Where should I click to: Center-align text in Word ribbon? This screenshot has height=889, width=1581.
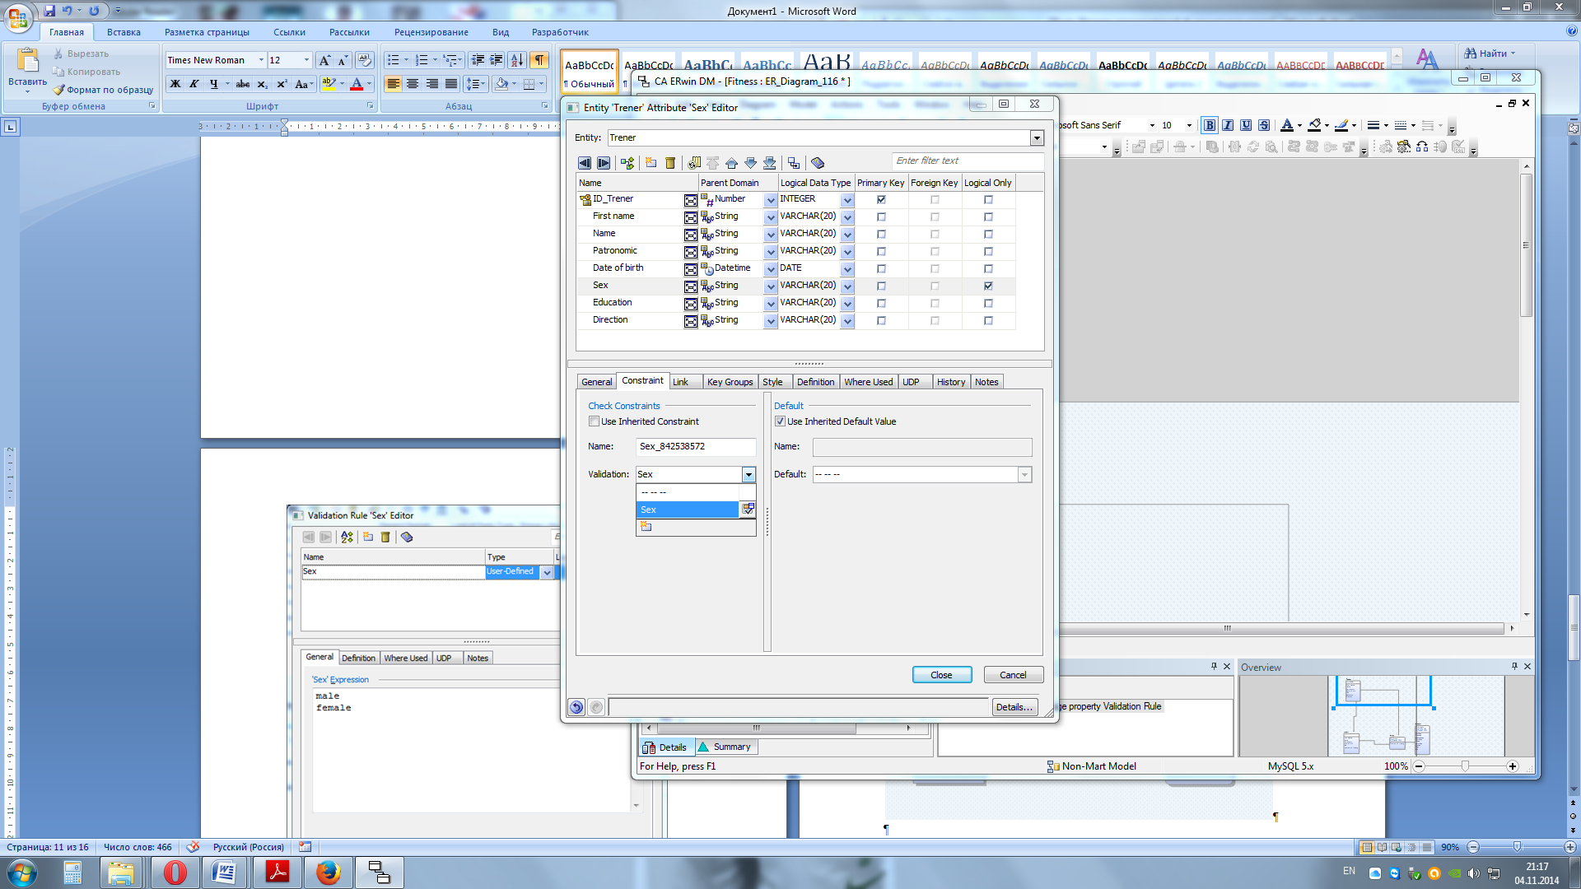tap(413, 84)
